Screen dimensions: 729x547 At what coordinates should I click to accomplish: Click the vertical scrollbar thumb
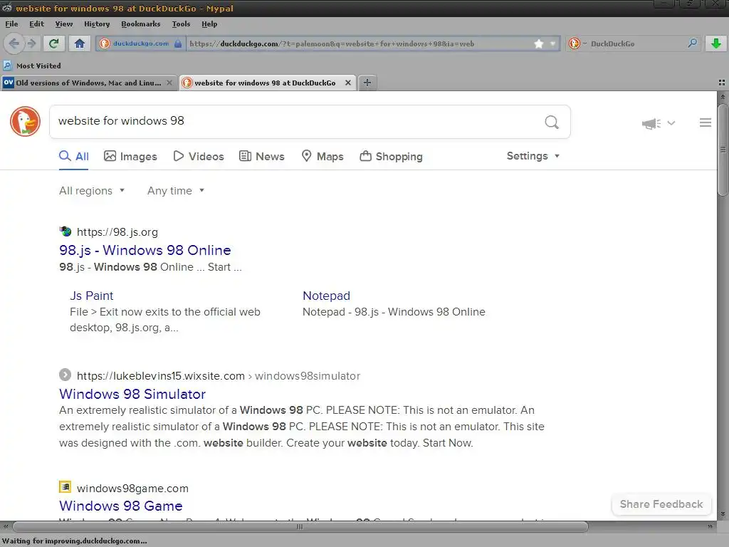(x=723, y=150)
